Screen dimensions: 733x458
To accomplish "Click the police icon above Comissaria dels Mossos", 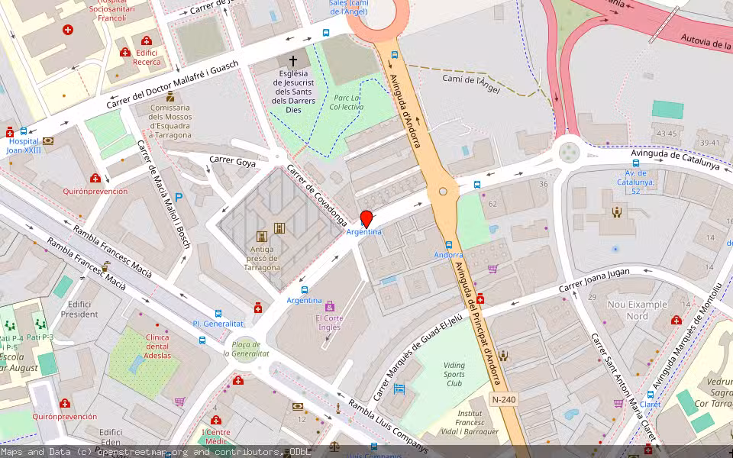I will 170,97.
